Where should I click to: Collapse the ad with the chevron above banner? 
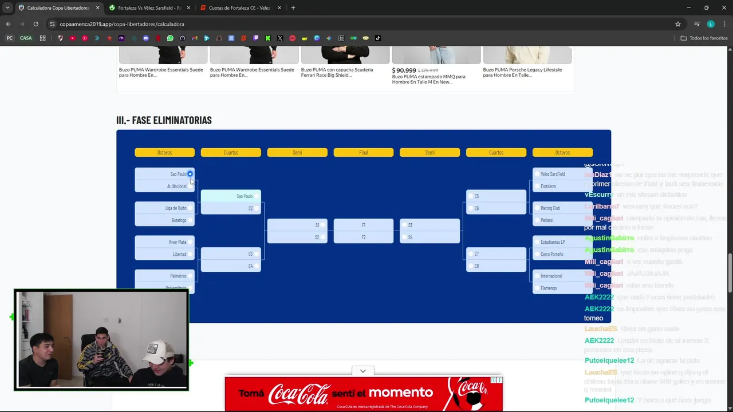click(363, 371)
